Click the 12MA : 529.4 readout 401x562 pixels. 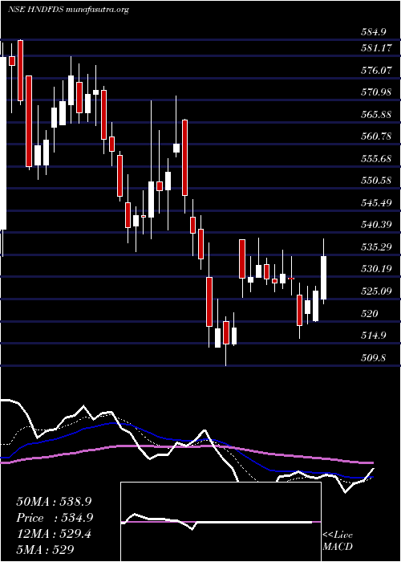tap(54, 534)
